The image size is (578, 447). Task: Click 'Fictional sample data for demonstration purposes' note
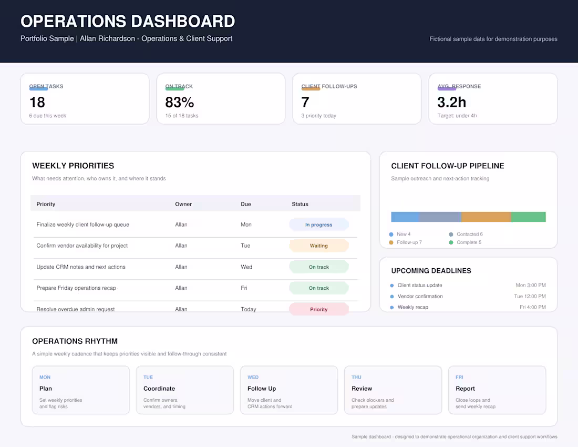pos(493,39)
